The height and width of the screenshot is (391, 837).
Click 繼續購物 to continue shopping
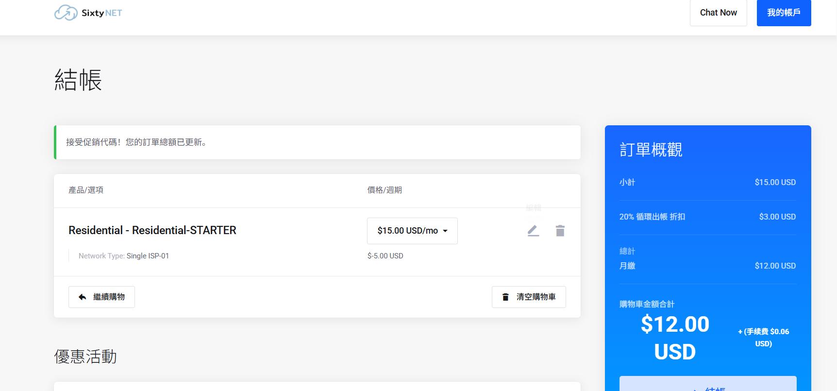point(101,297)
